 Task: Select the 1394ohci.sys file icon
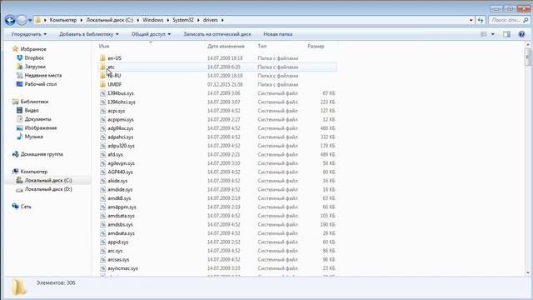pos(103,102)
